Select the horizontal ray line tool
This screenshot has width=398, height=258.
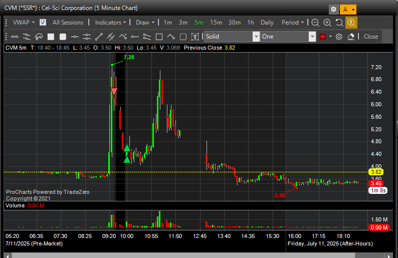tap(135, 37)
